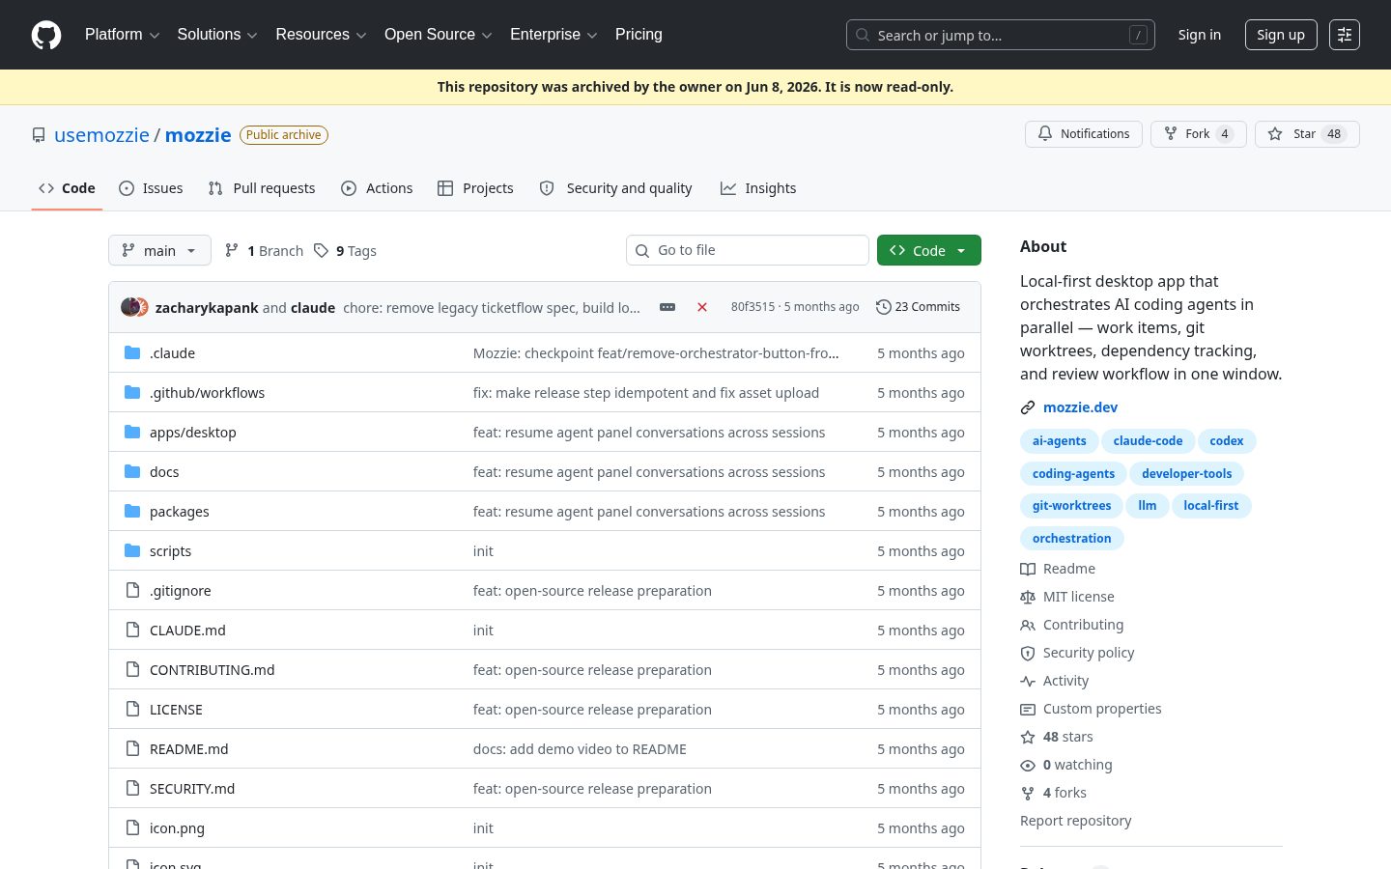View the 48 stars link
This screenshot has height=869, width=1391.
coord(1057,737)
